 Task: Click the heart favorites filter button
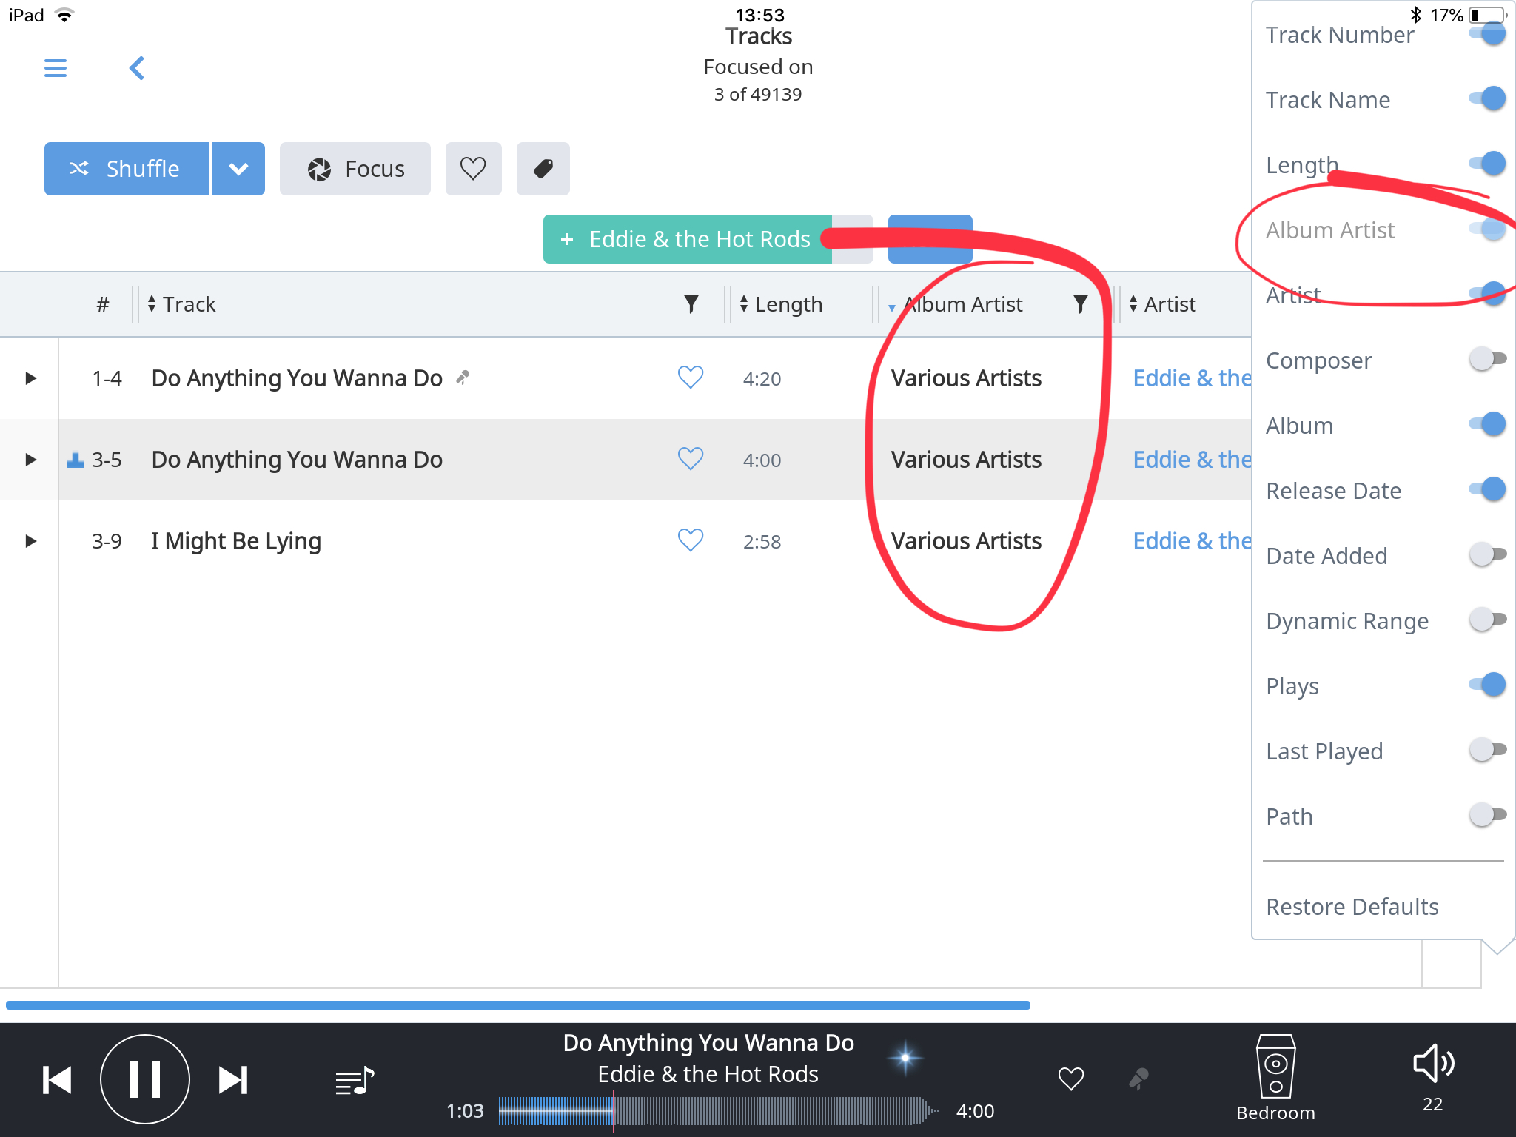pyautogui.click(x=473, y=169)
